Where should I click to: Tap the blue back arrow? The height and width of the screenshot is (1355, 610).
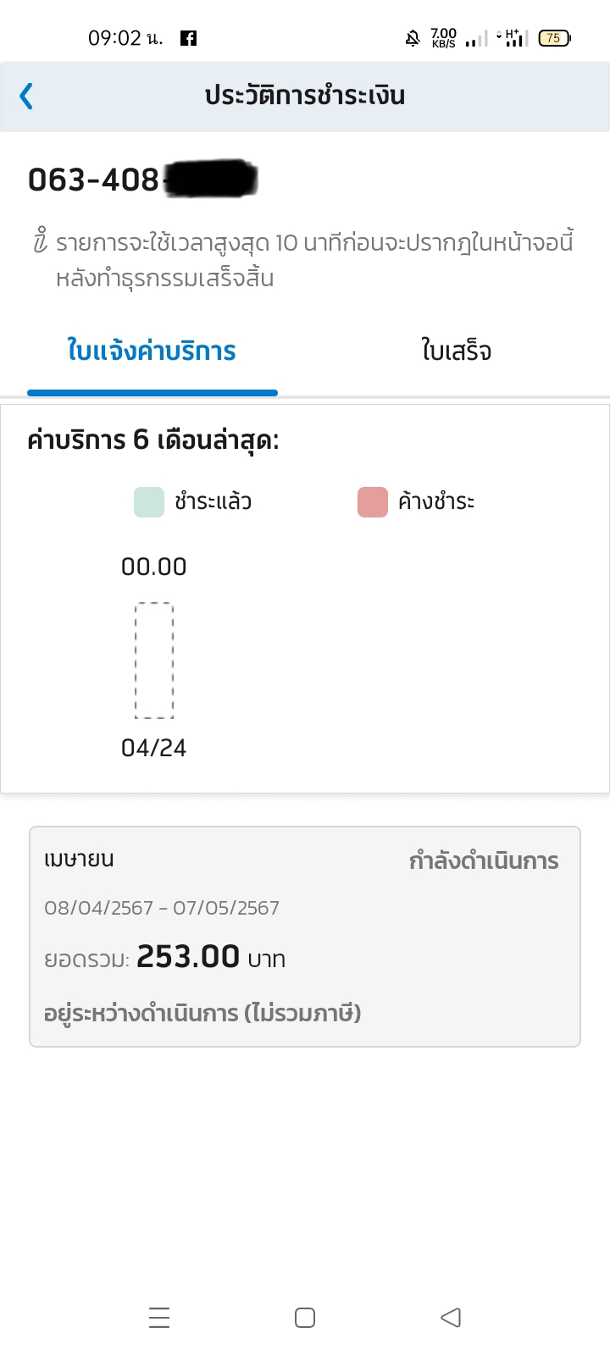click(x=26, y=97)
